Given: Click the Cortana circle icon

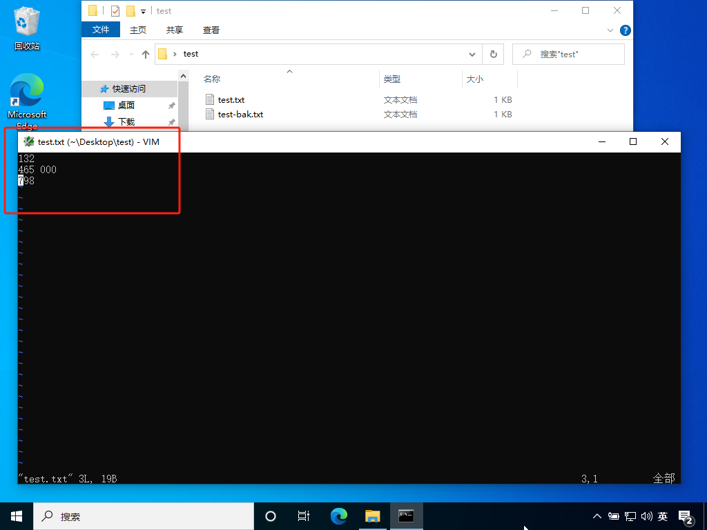Looking at the screenshot, I should (x=271, y=516).
